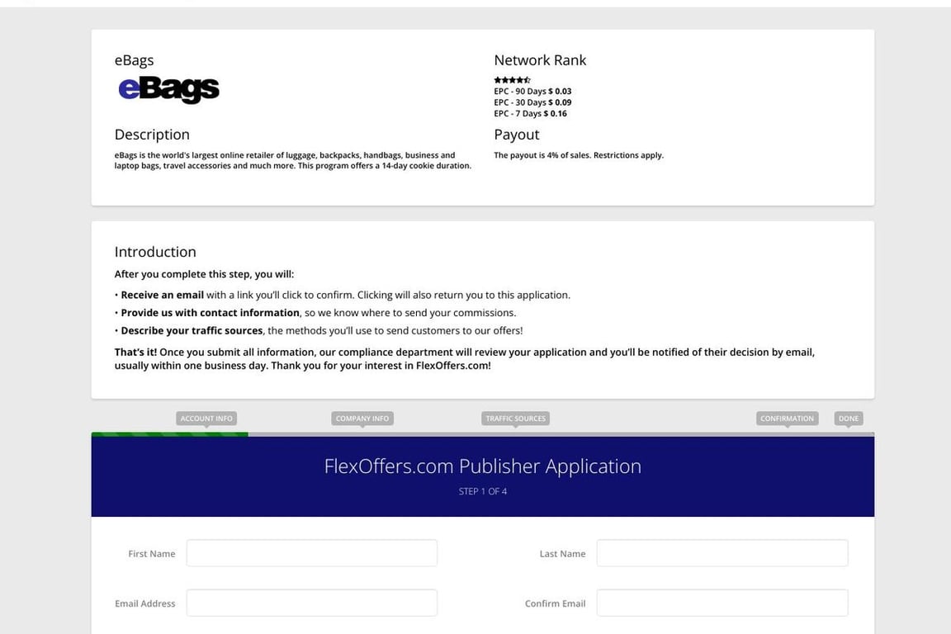This screenshot has width=951, height=634.
Task: Click the Last Name field label
Action: point(562,554)
